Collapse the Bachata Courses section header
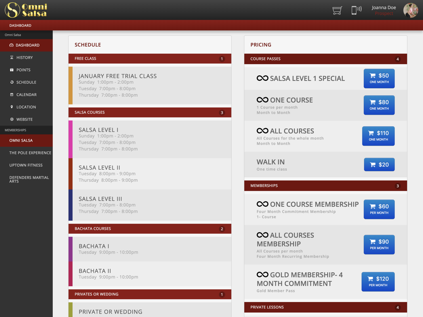423x317 pixels. [x=150, y=229]
